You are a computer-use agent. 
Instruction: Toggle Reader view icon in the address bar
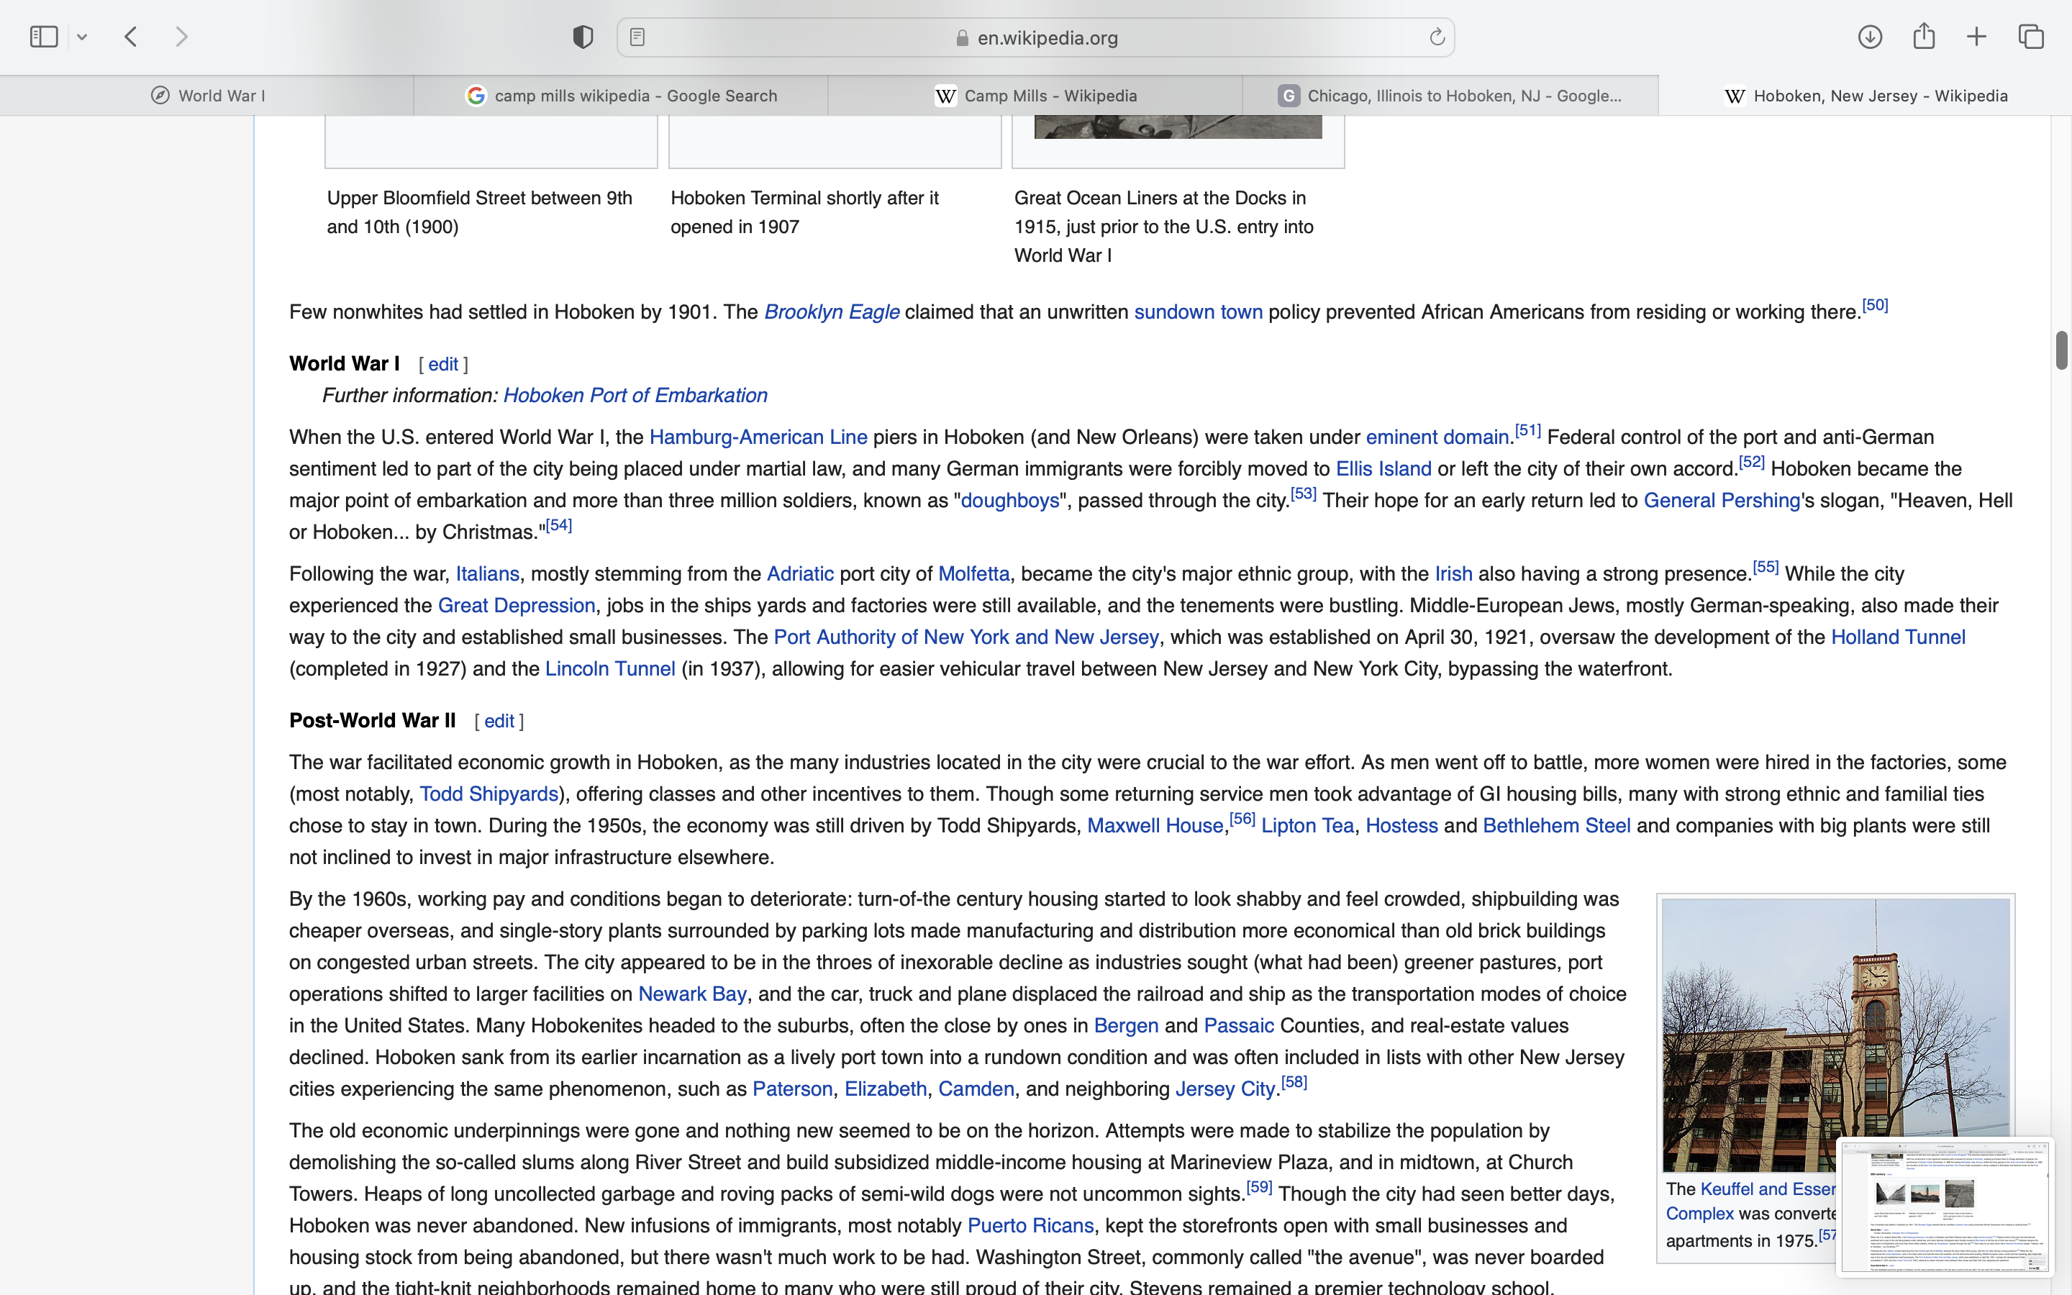pos(637,37)
